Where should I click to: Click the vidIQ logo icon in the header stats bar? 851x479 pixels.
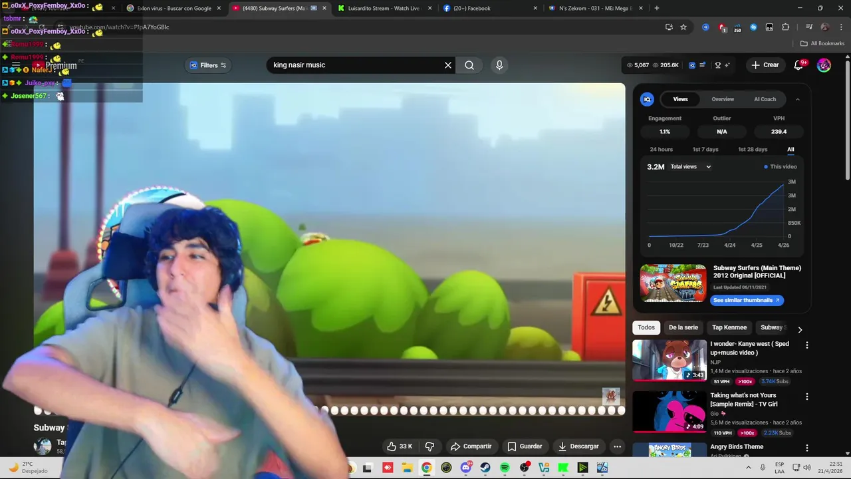pos(692,65)
